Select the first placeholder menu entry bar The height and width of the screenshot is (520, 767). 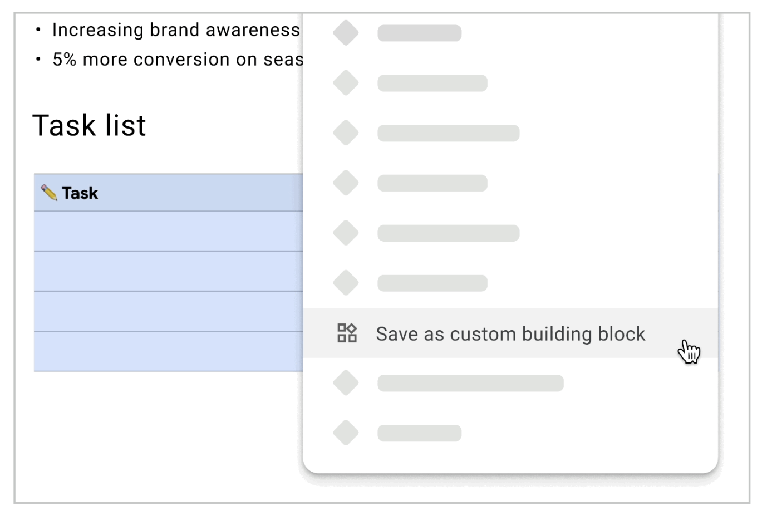pyautogui.click(x=419, y=33)
